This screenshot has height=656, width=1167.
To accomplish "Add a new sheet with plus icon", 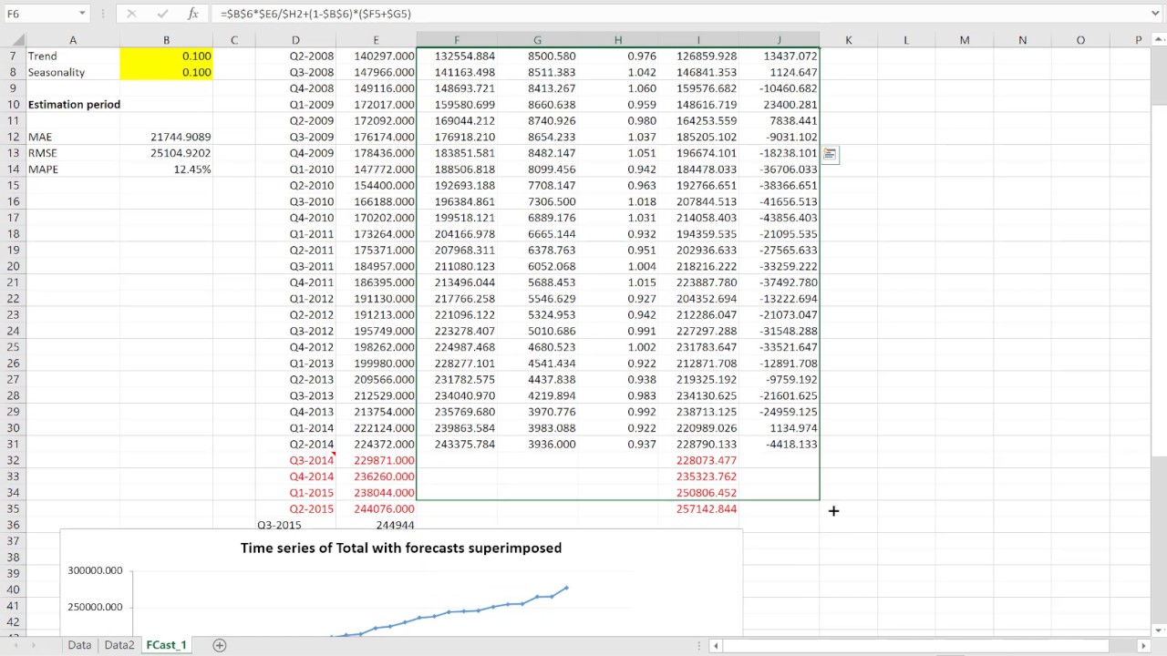I will click(219, 645).
